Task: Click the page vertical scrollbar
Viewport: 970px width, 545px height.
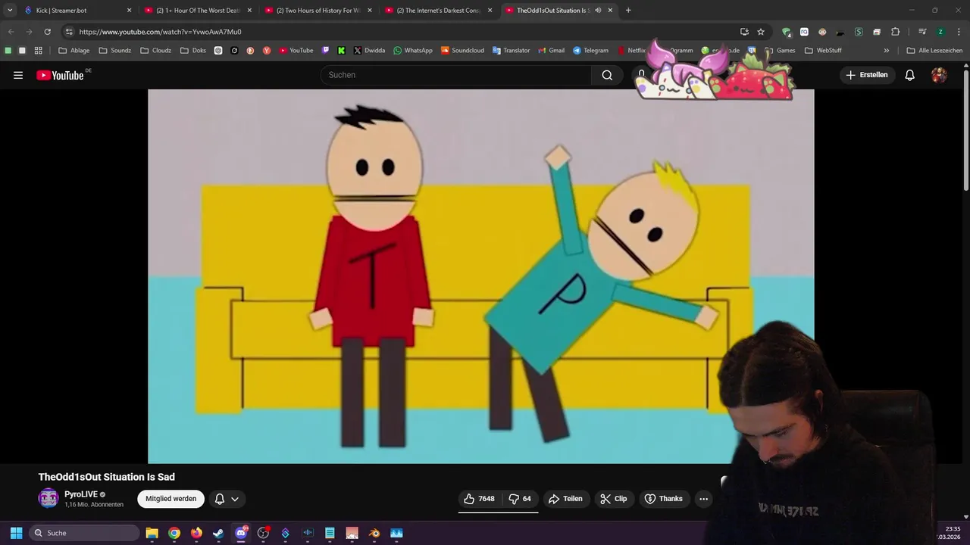Action: coord(966,129)
